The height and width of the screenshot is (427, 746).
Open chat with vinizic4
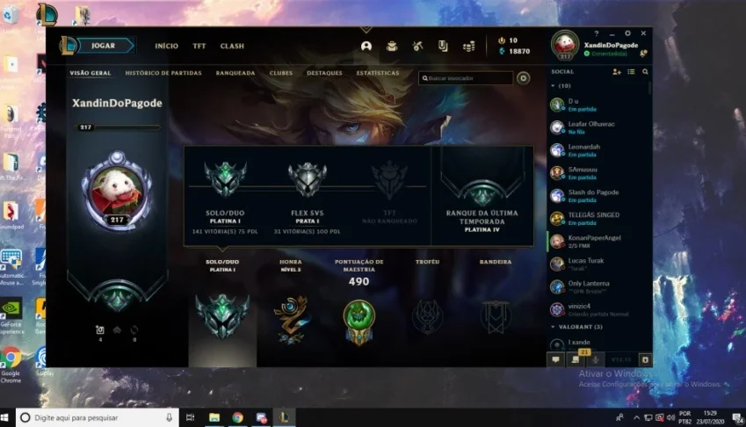598,310
